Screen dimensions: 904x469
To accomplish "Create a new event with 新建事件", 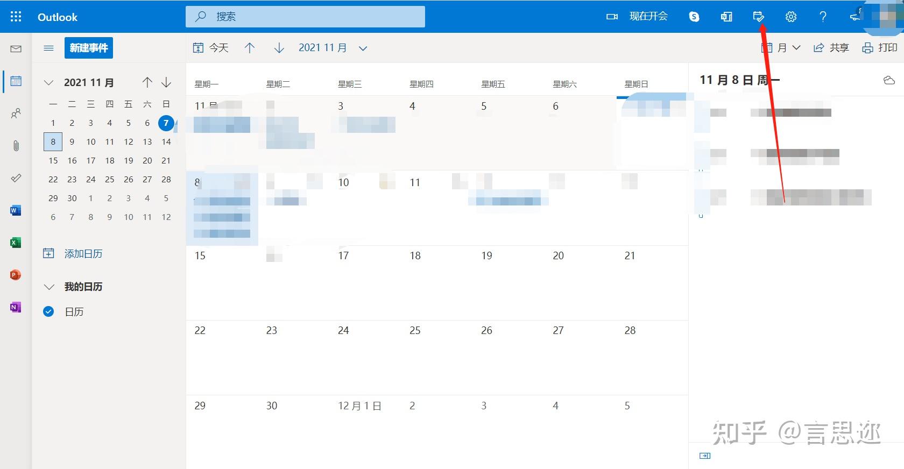I will coord(89,48).
